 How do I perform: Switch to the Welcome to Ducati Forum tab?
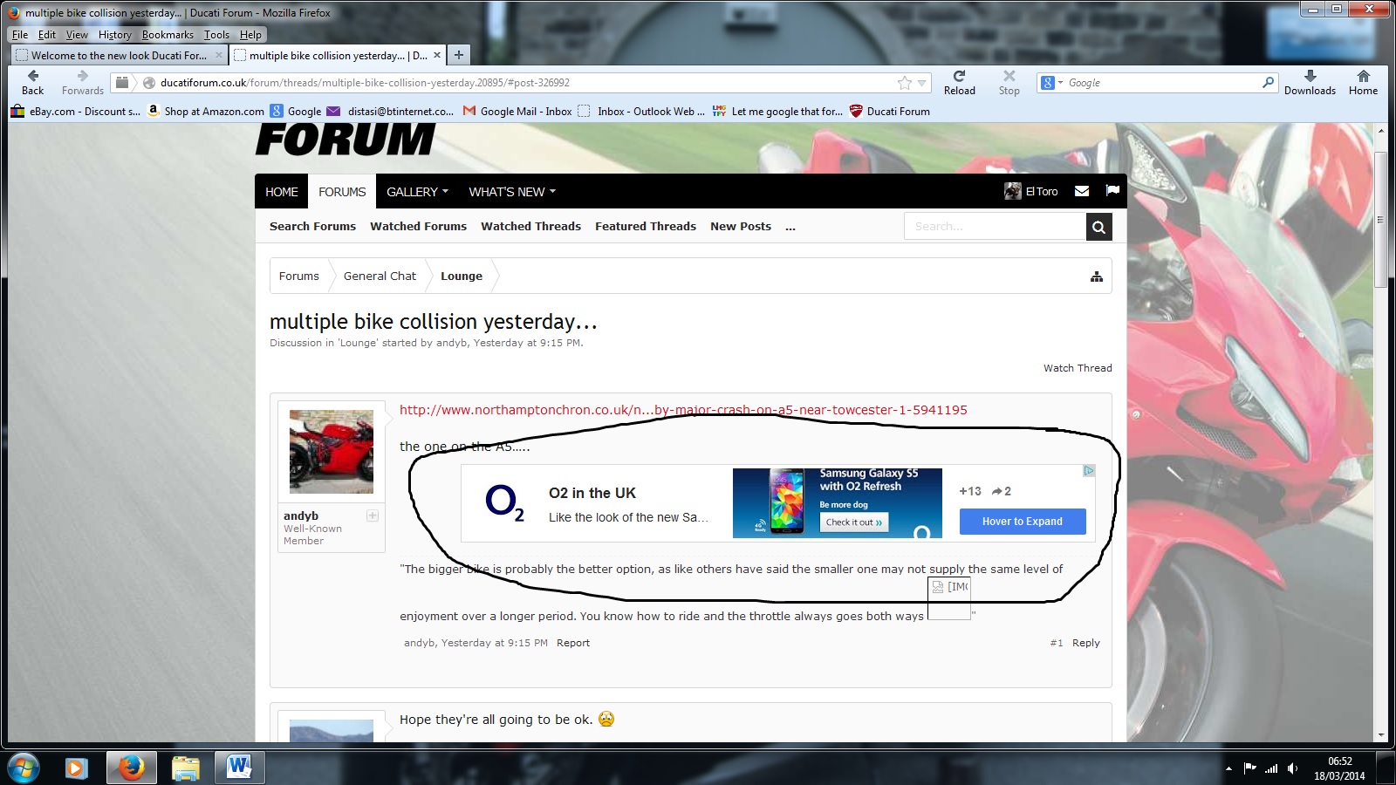[119, 55]
